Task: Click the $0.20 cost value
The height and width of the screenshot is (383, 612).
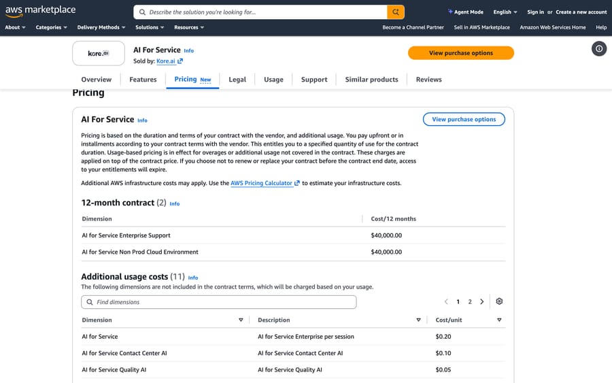Action: point(443,337)
